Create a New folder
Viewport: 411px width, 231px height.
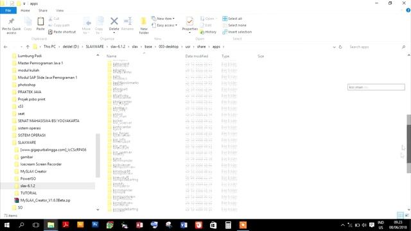click(144, 26)
